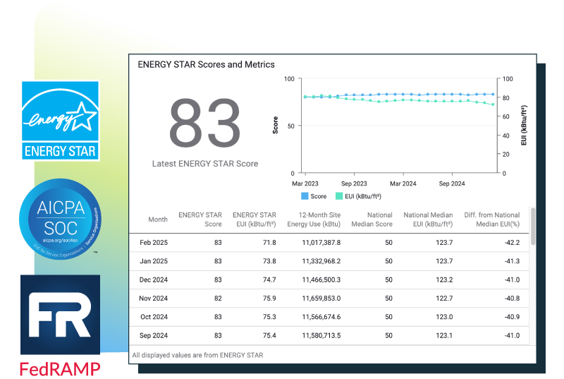Click the Mar 2024 chart axis label
Viewport: 564px width, 379px height.
coord(403,184)
